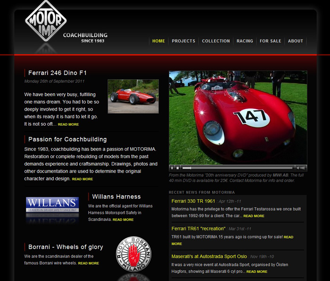This screenshot has width=330, height=281.
Task: Click the COACHBUILDING SINCE 1983 tagline
Action: point(85,38)
